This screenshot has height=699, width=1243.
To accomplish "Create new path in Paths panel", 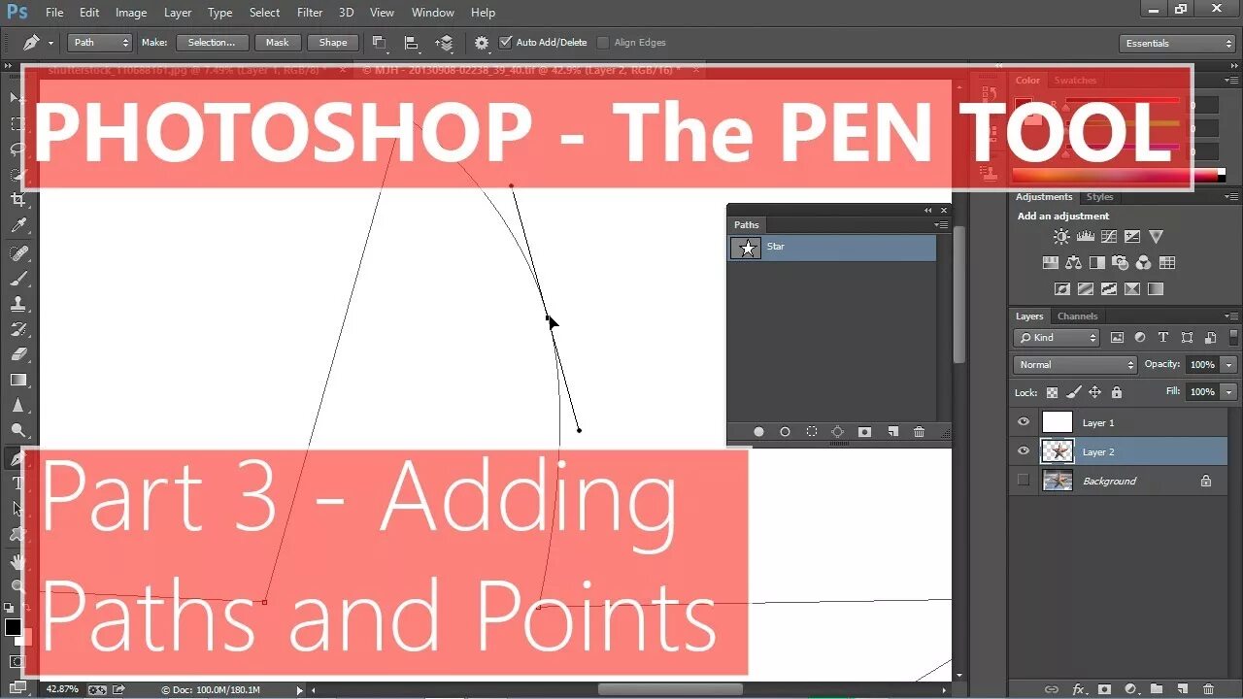I will coord(892,432).
